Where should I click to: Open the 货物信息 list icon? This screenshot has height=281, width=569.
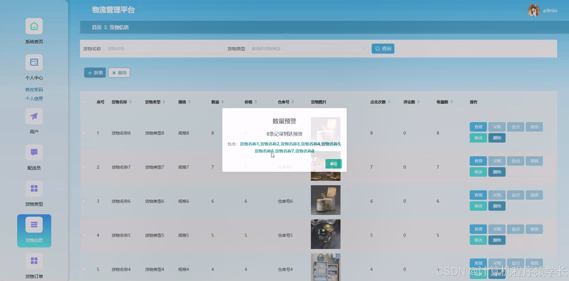click(x=34, y=225)
